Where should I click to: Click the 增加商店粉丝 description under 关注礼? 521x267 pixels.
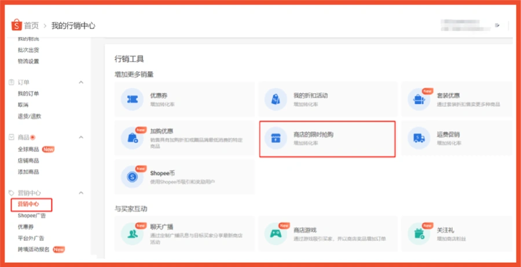tap(451, 239)
